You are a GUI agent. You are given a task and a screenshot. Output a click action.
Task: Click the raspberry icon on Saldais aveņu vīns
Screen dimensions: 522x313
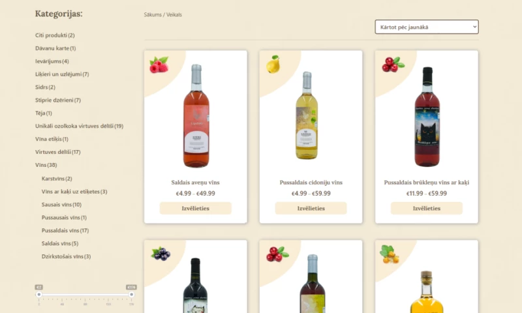coord(159,64)
